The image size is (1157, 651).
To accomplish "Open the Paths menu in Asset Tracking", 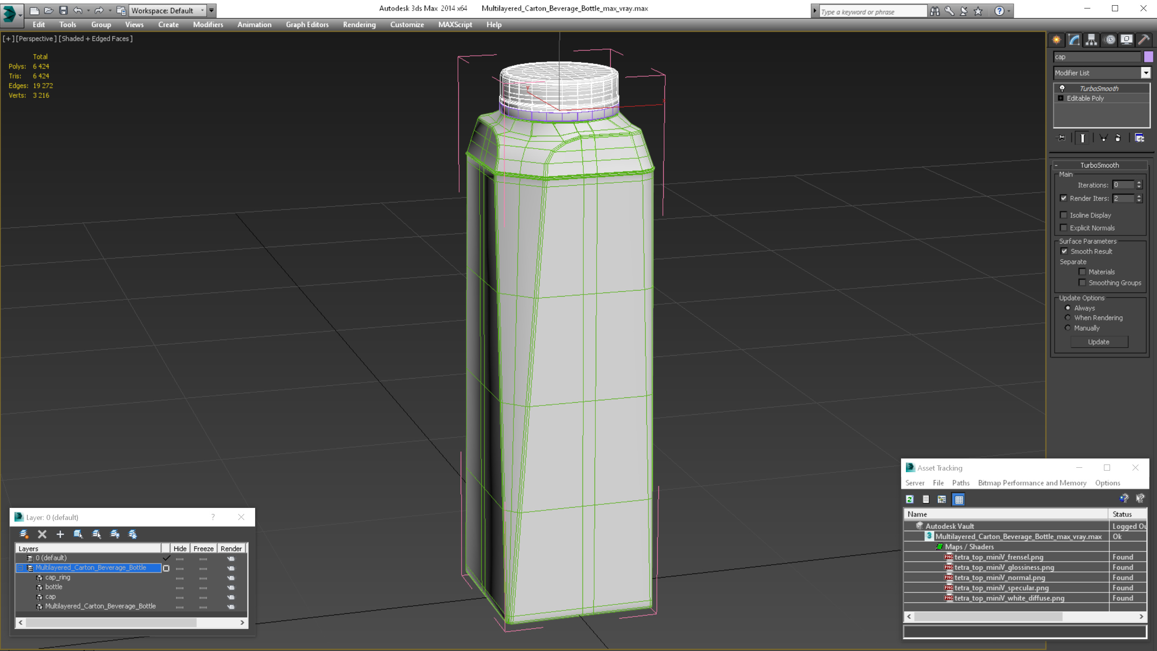I will [x=960, y=483].
